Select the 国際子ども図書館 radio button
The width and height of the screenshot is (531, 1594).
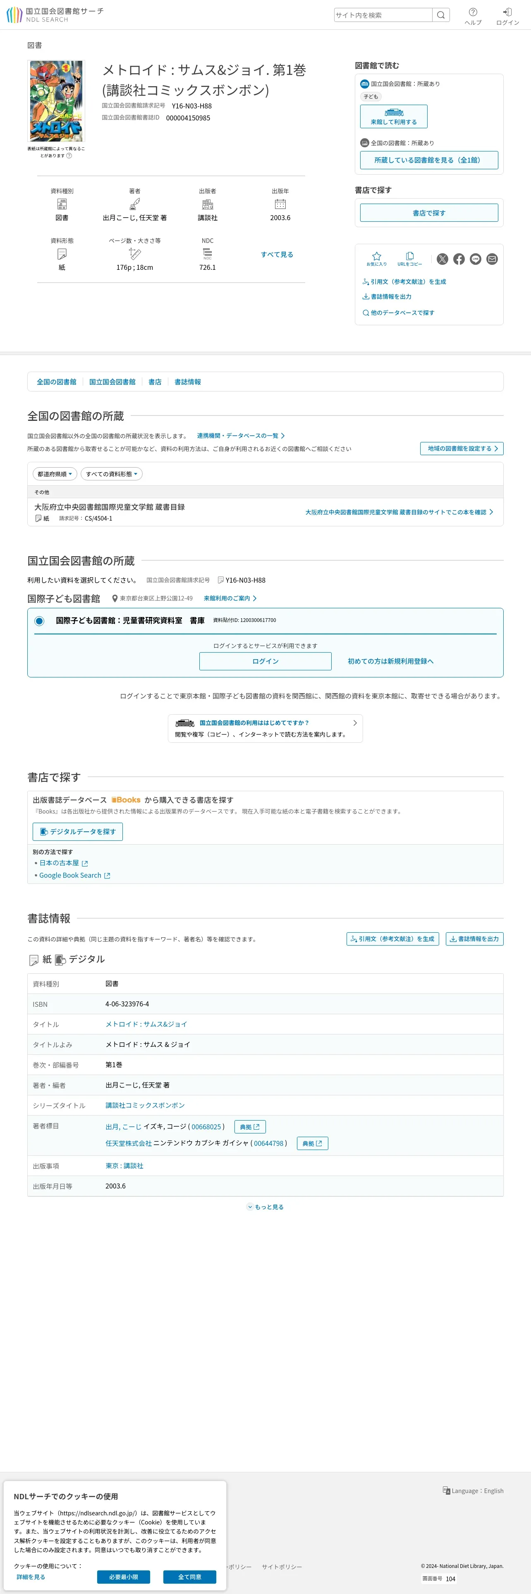[x=39, y=621]
